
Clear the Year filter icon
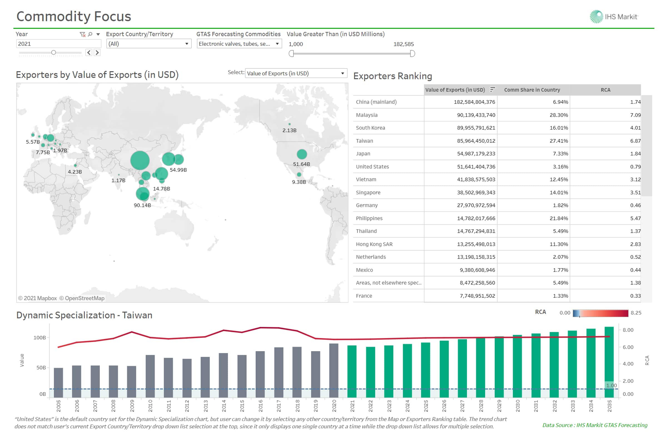tap(83, 34)
